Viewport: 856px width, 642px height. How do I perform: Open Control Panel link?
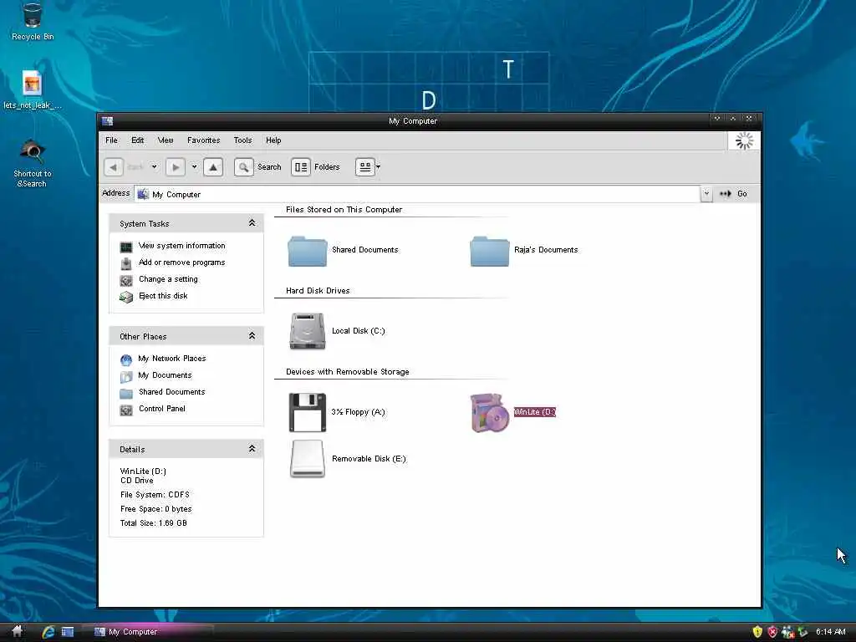coord(162,409)
